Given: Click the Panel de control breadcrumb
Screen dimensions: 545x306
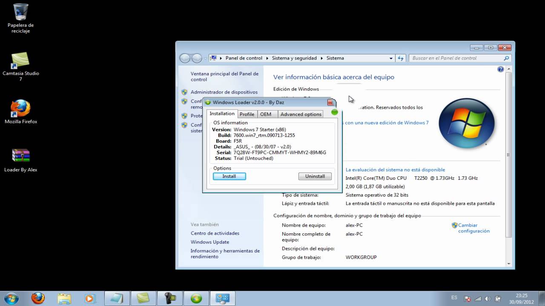Looking at the screenshot, I should pos(244,58).
